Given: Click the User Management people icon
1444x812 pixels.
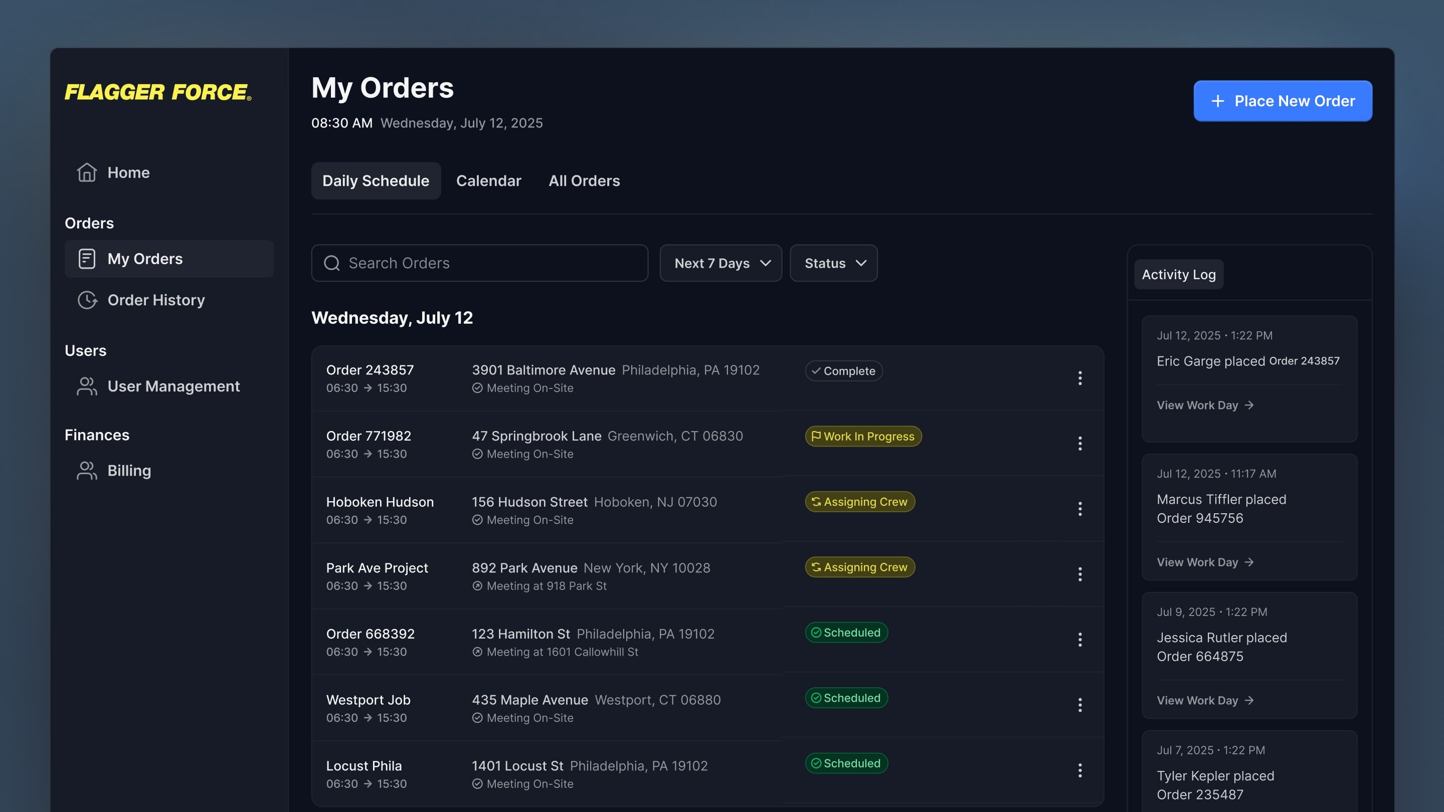Looking at the screenshot, I should coord(87,386).
